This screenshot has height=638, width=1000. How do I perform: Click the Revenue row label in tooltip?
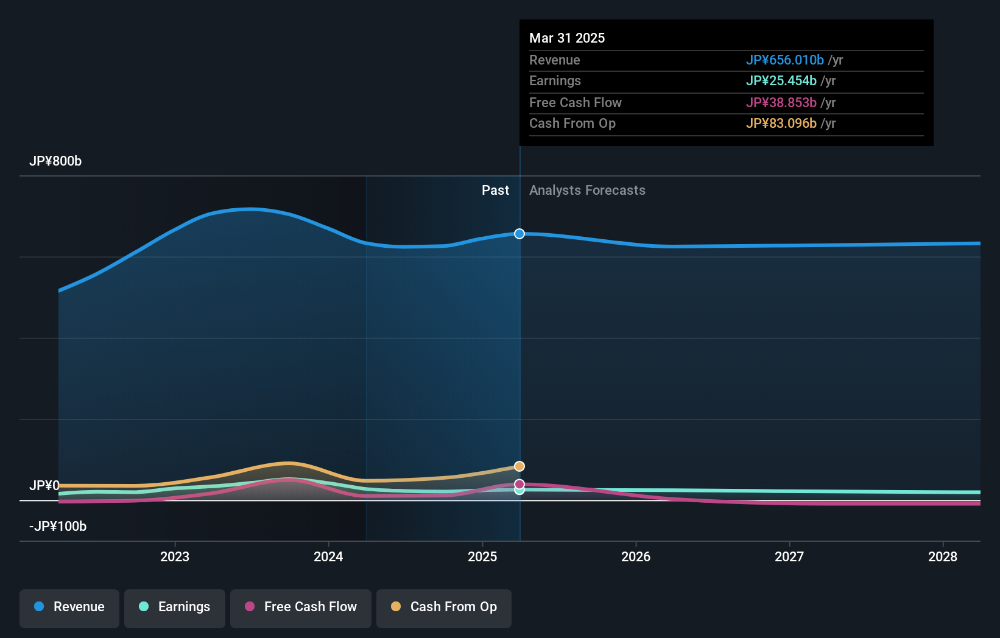tap(554, 60)
